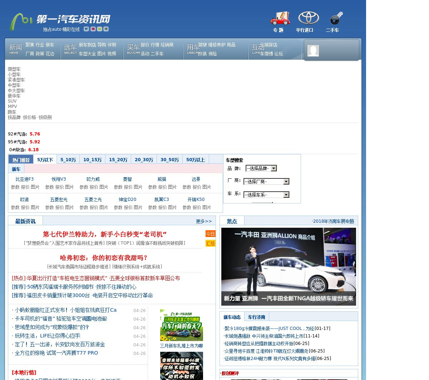Open the 互动 LIFE navigation menu

point(257,49)
